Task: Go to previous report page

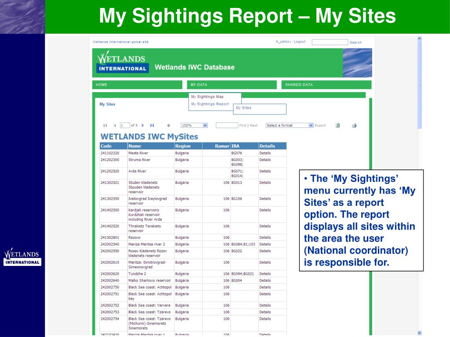Action: click(x=115, y=125)
